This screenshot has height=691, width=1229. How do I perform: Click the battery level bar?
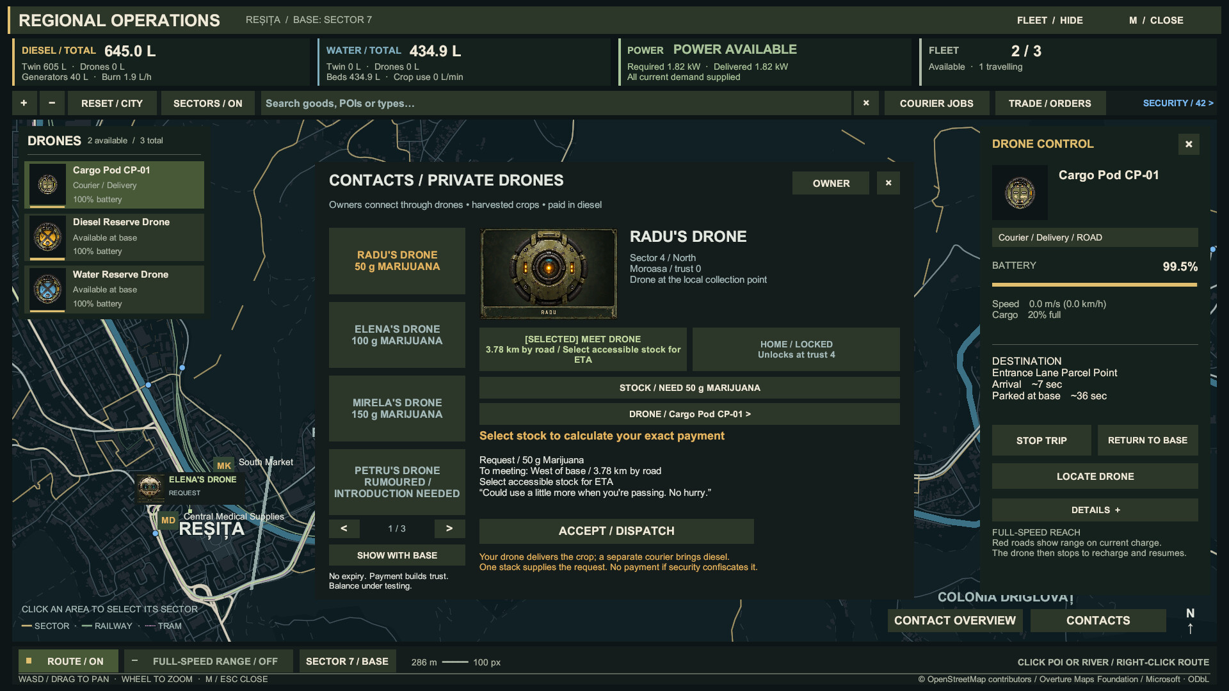[1095, 285]
